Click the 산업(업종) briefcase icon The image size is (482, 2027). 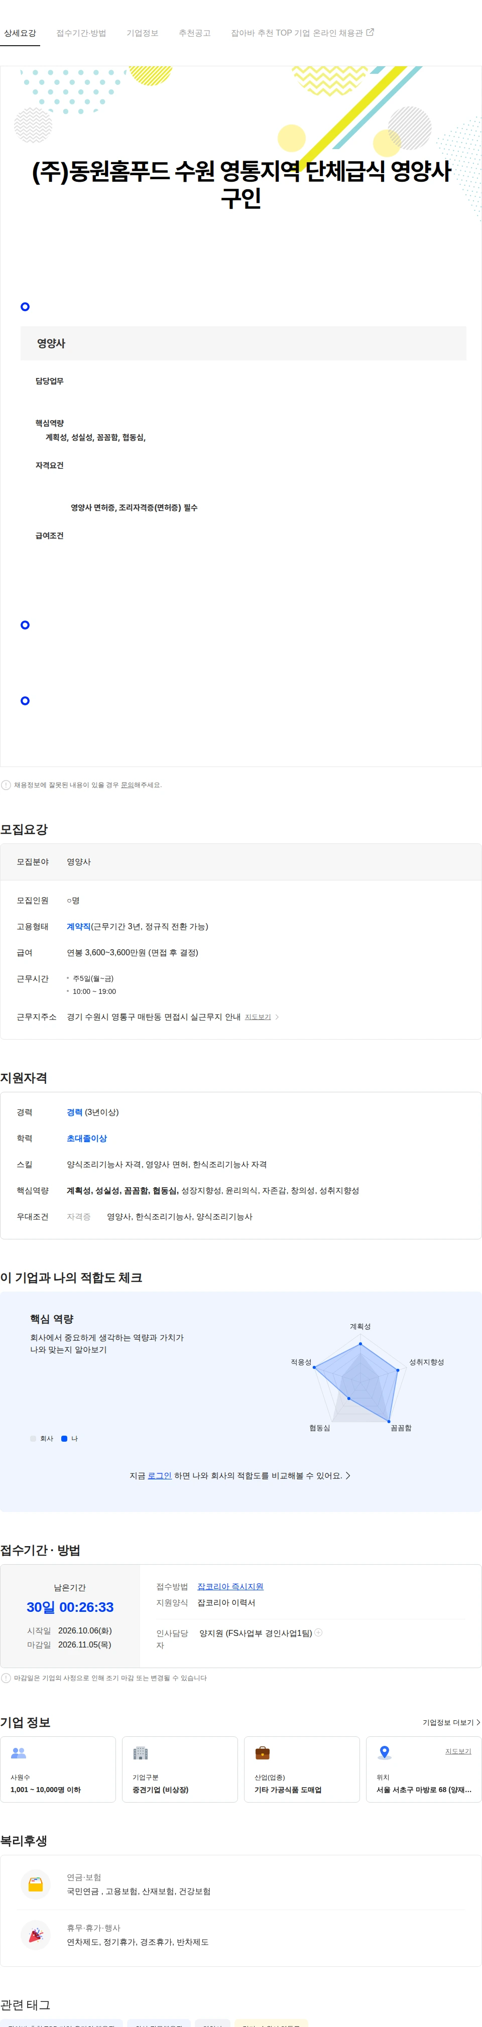pyautogui.click(x=262, y=1753)
